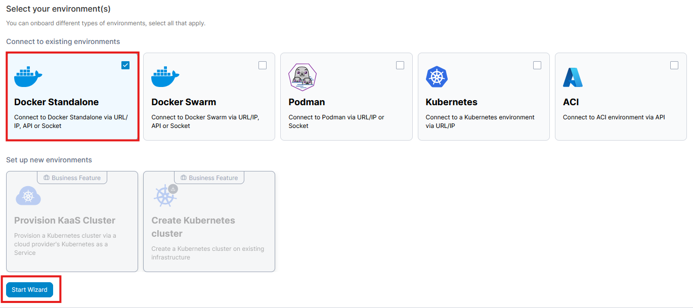Image resolution: width=693 pixels, height=308 pixels.
Task: Select the Create Kubernetes cluster option
Action: (209, 221)
